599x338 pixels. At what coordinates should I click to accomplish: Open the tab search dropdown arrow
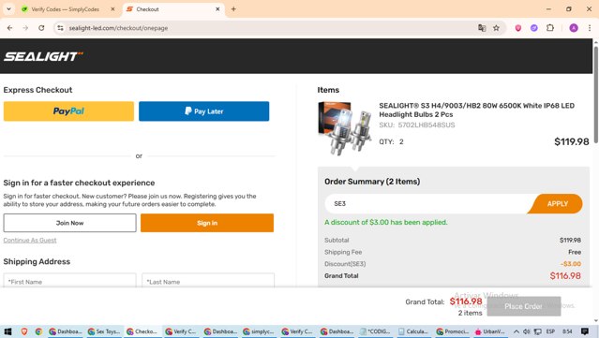[8, 9]
